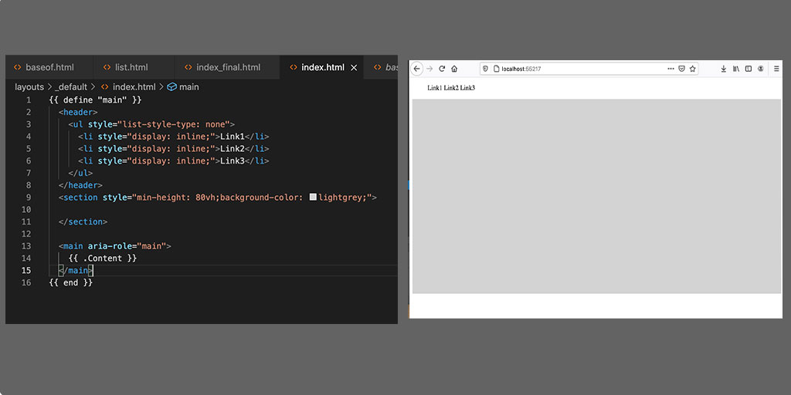Click the tracking protection shield icon
Image resolution: width=791 pixels, height=395 pixels.
click(486, 69)
